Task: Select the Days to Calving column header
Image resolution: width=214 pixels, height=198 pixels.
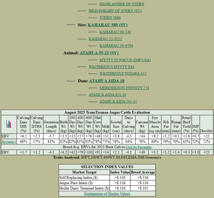Action: (128, 124)
